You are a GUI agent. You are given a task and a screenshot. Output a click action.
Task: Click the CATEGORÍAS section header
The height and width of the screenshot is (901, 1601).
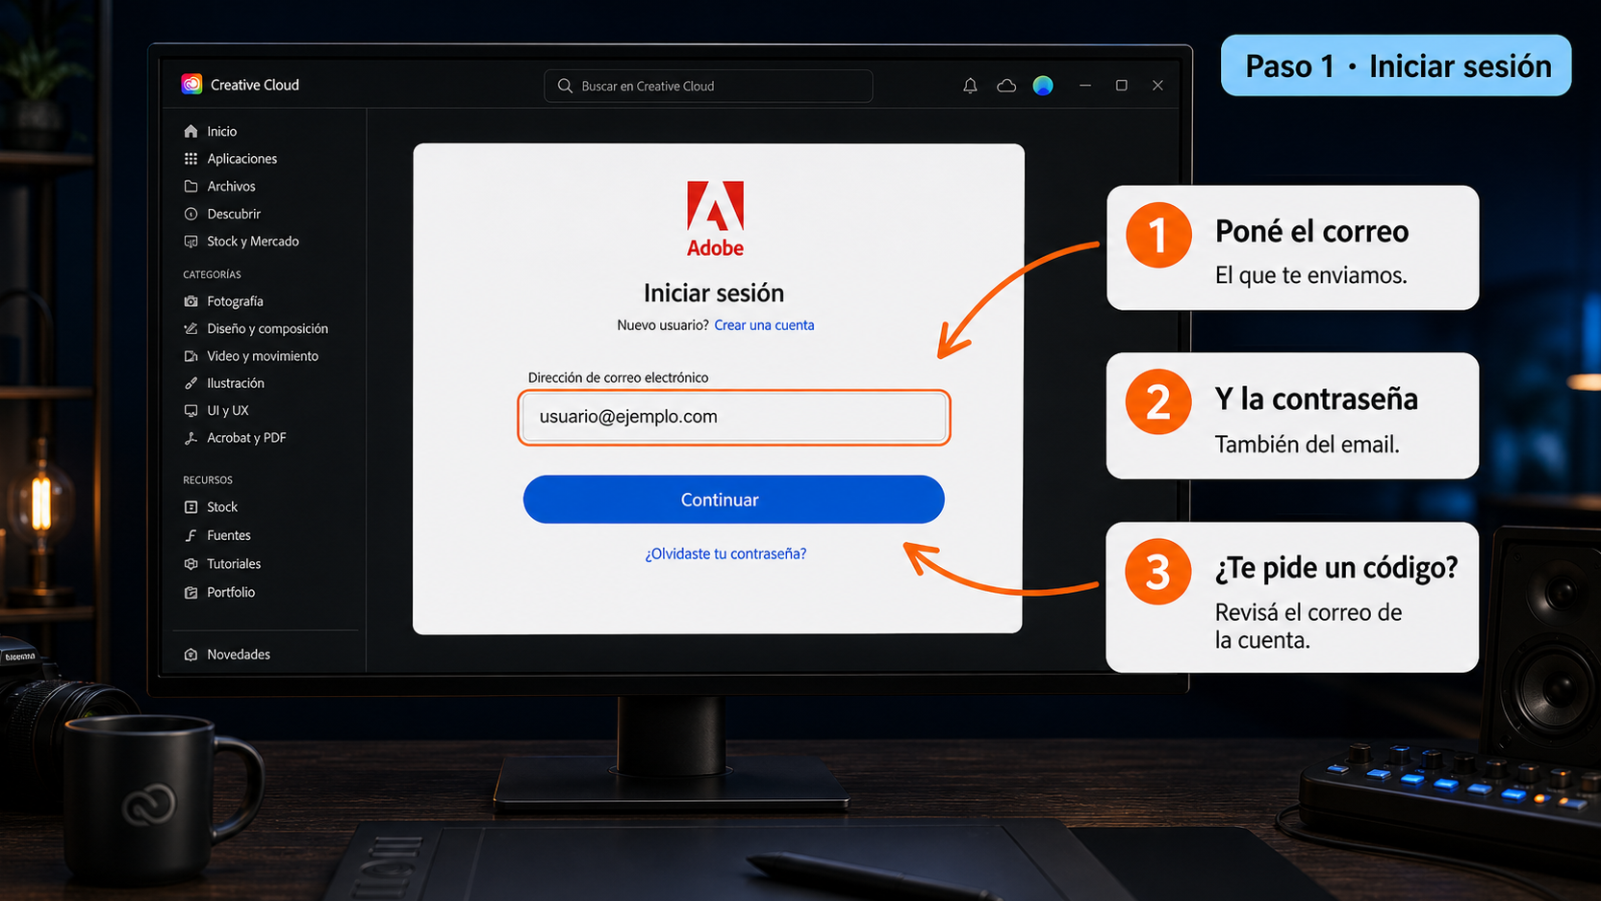212,274
